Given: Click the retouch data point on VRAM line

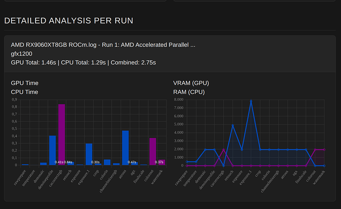Looking at the screenshot, I should pyautogui.click(x=233, y=125).
